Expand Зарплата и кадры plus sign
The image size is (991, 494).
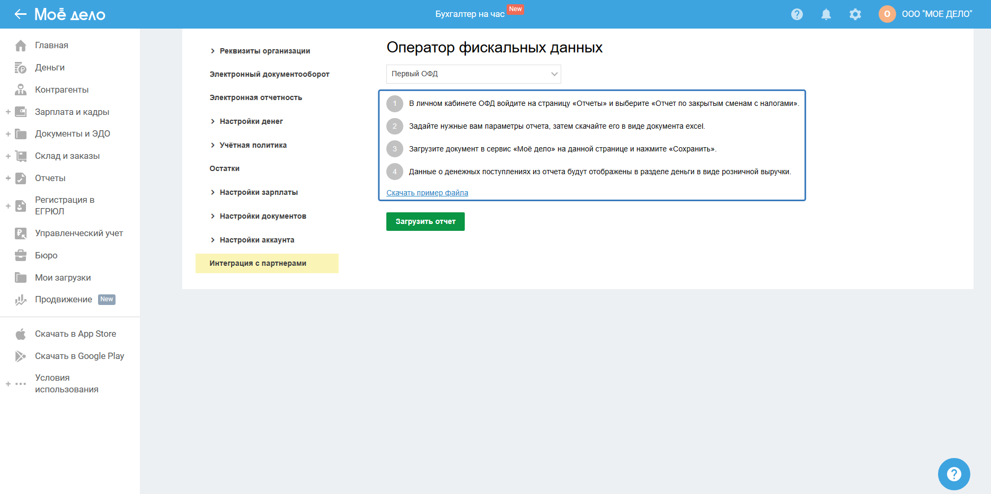point(8,112)
